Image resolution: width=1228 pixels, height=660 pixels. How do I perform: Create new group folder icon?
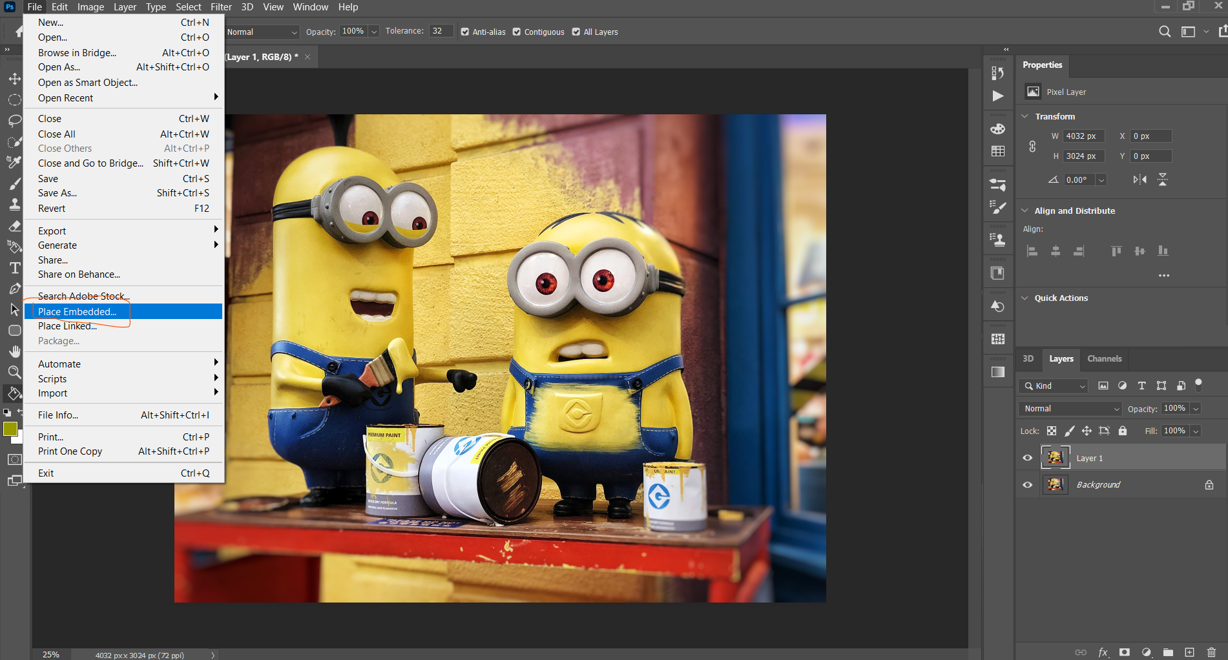point(1168,652)
